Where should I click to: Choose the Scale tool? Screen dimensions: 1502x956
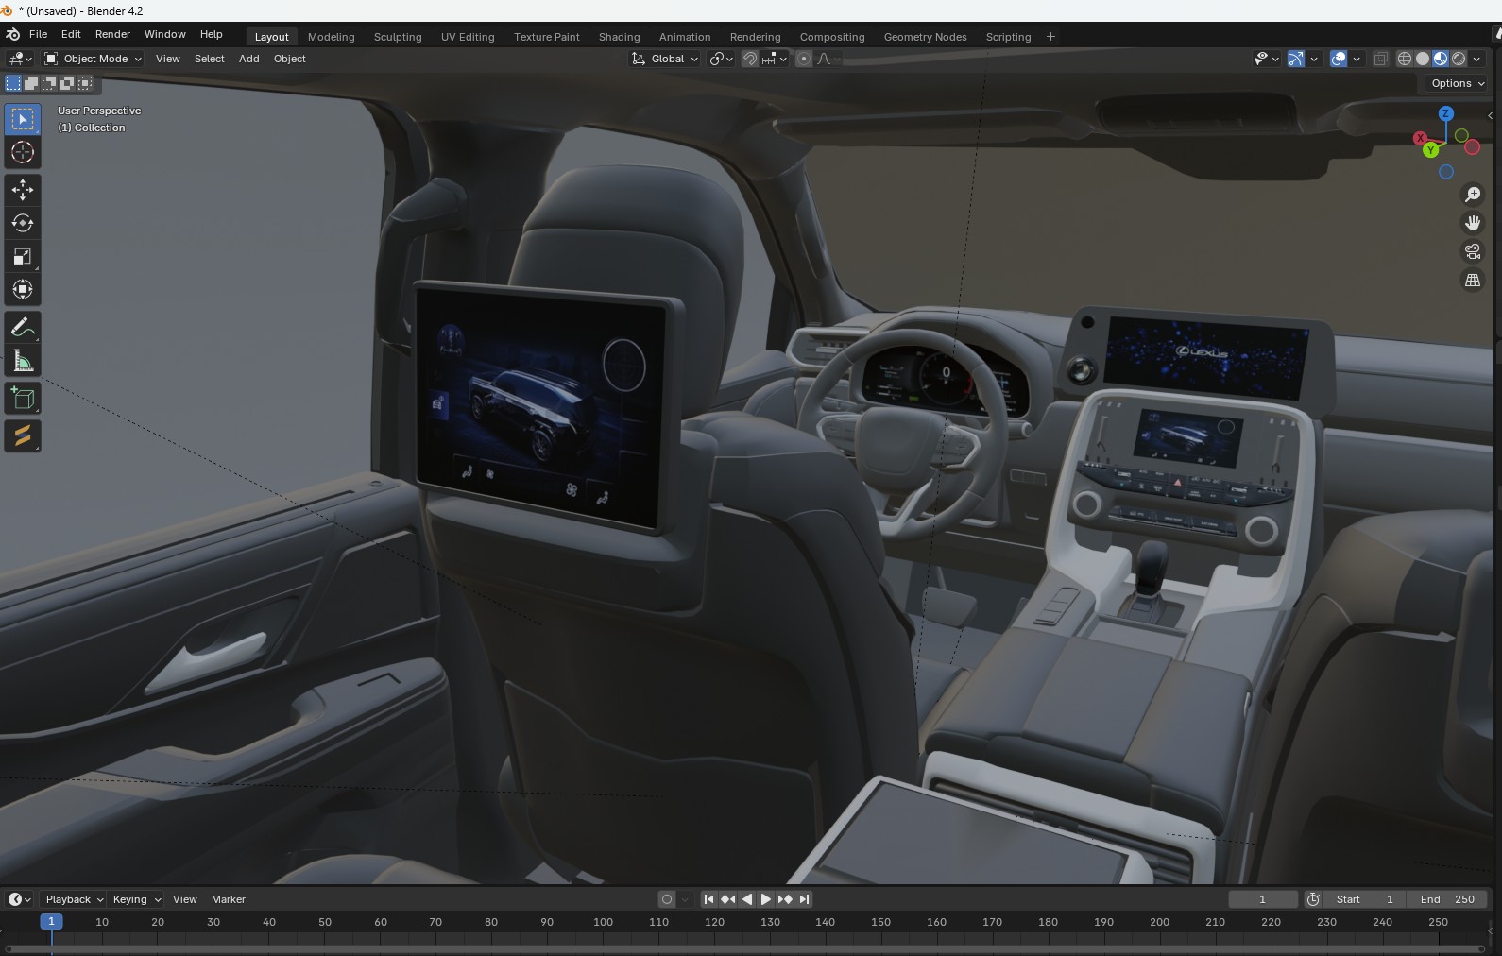click(x=23, y=256)
